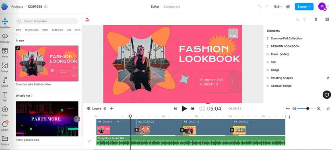
Task: Open the 16:9 aspect ratio dropdown
Action: tap(278, 6)
